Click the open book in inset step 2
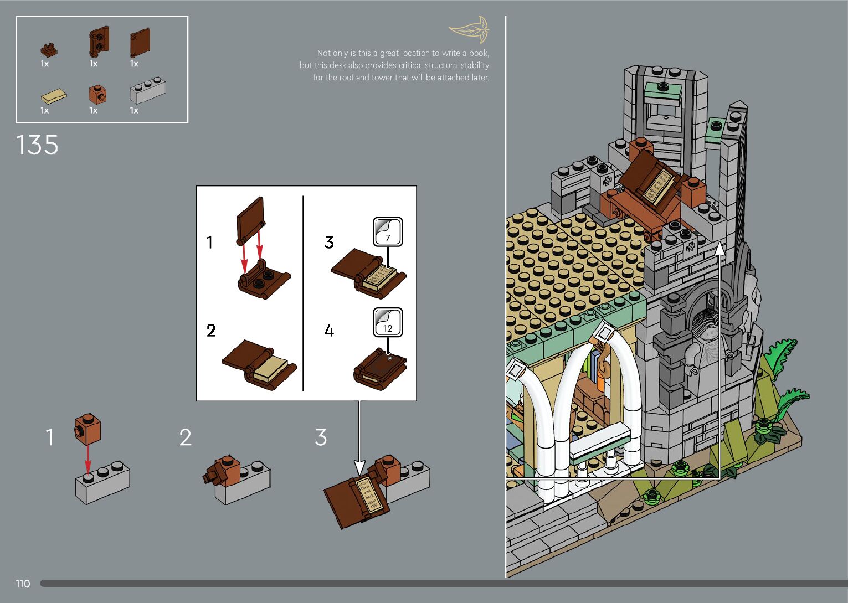 tap(259, 364)
